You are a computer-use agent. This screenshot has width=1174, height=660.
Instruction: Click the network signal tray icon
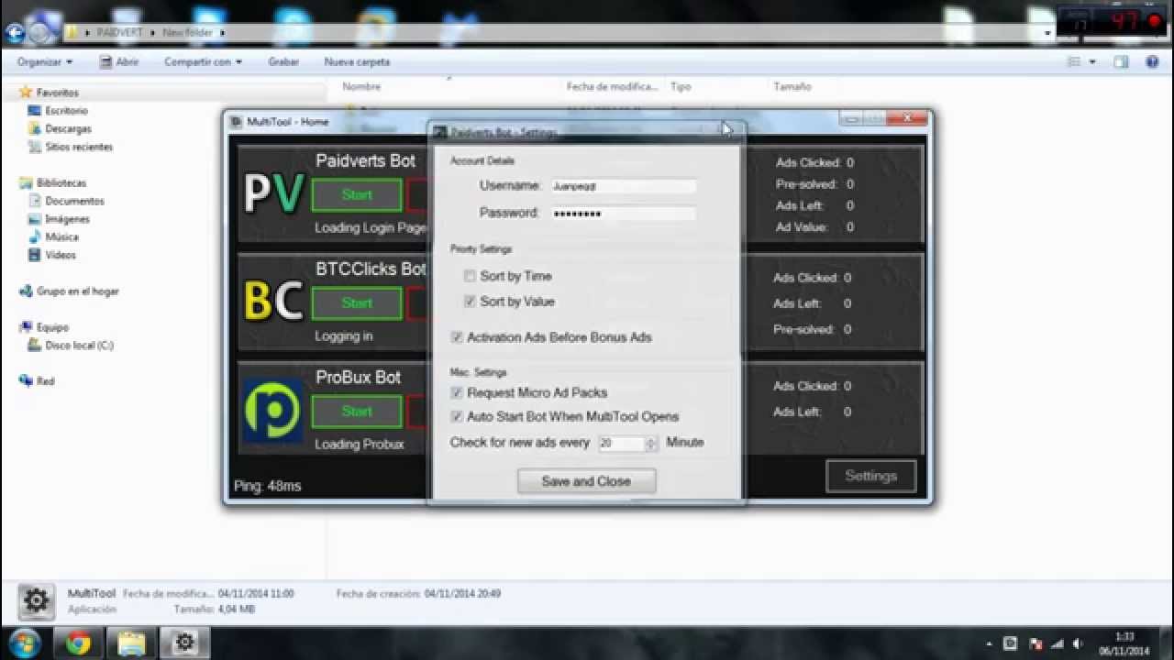point(1057,643)
